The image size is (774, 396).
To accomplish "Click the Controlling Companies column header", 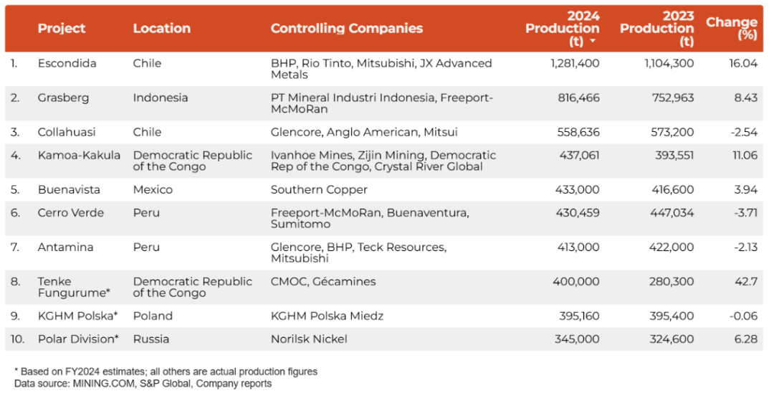I will click(346, 29).
